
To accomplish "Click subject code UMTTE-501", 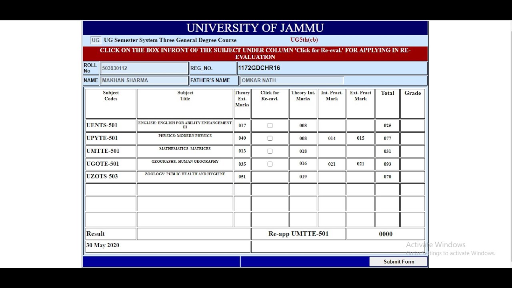I will pyautogui.click(x=103, y=151).
